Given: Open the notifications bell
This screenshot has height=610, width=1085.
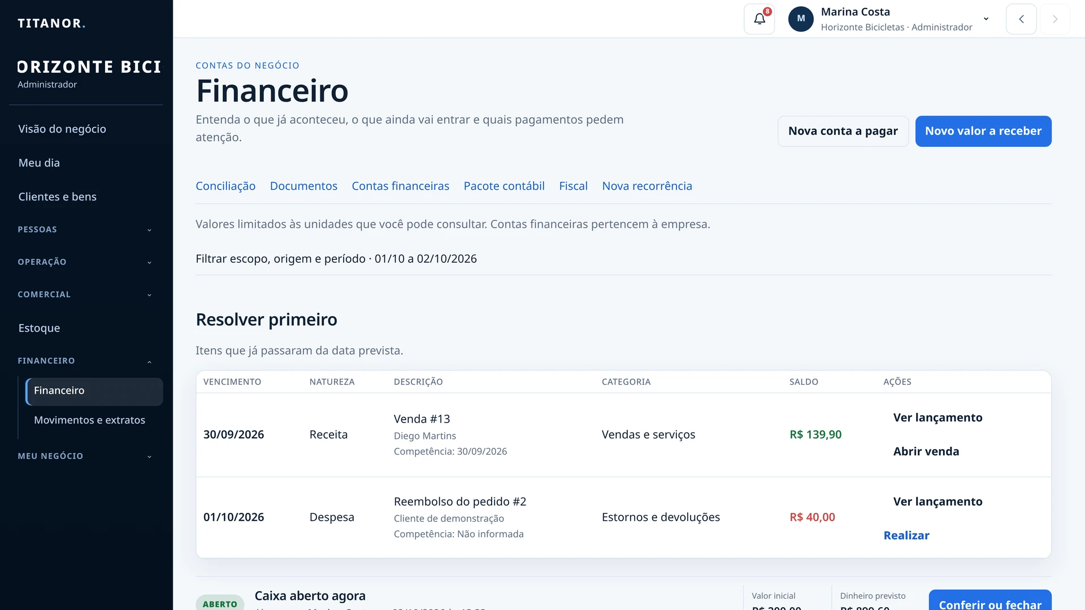Looking at the screenshot, I should click(759, 19).
